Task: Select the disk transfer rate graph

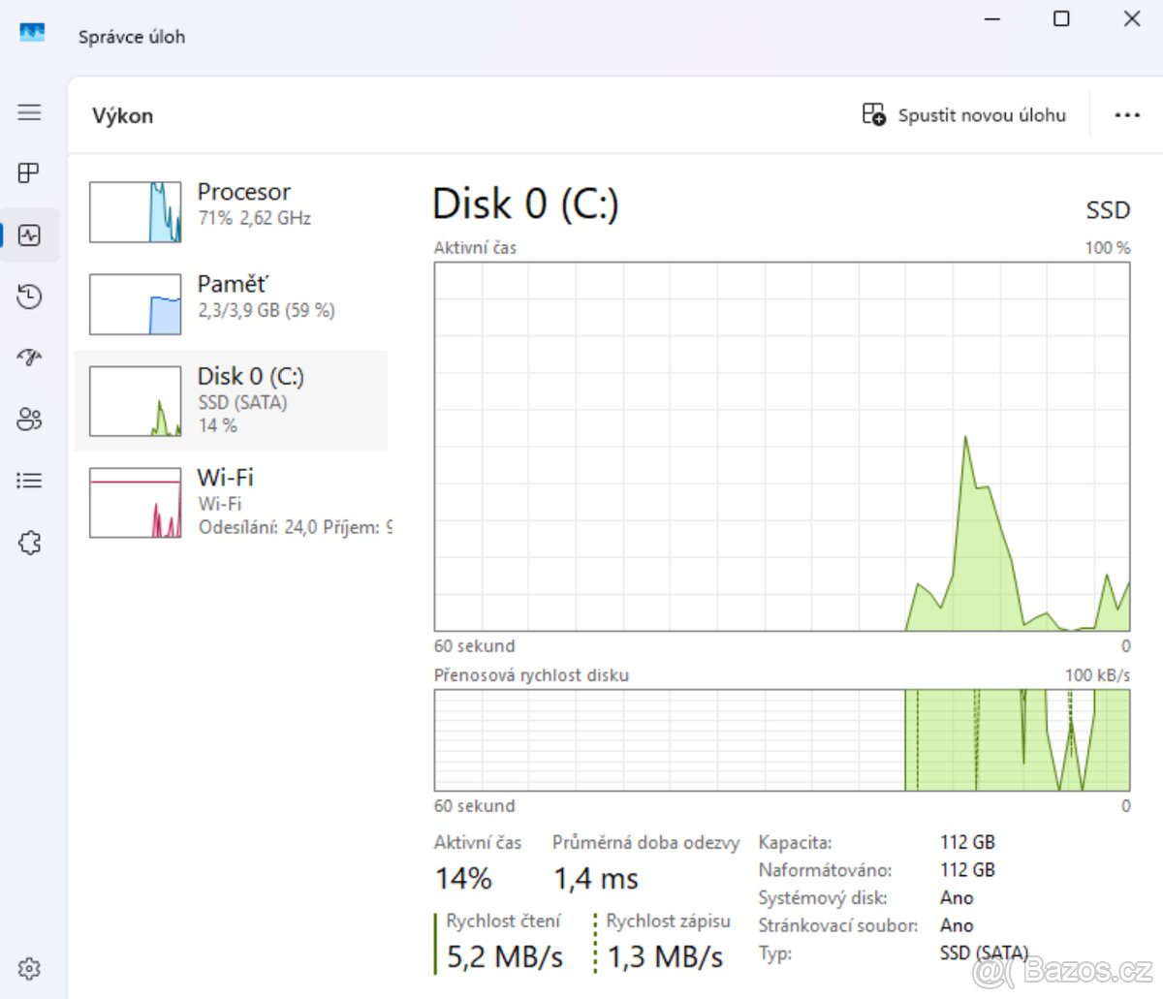Action: pos(781,739)
